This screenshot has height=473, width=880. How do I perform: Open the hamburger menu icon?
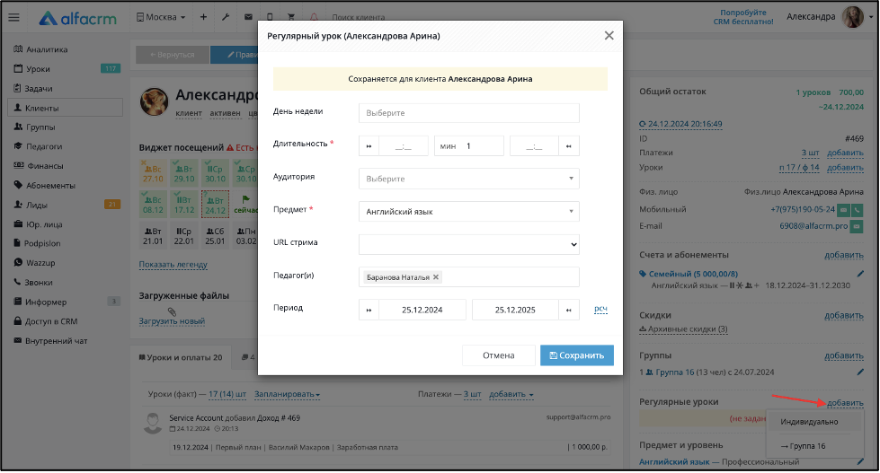point(14,17)
